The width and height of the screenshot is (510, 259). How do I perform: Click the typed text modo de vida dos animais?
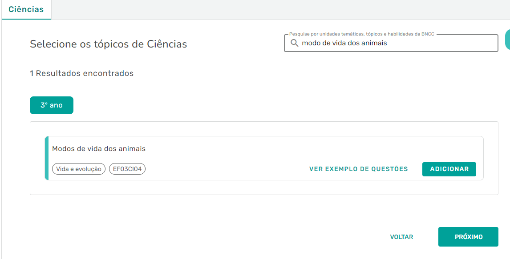(x=344, y=43)
